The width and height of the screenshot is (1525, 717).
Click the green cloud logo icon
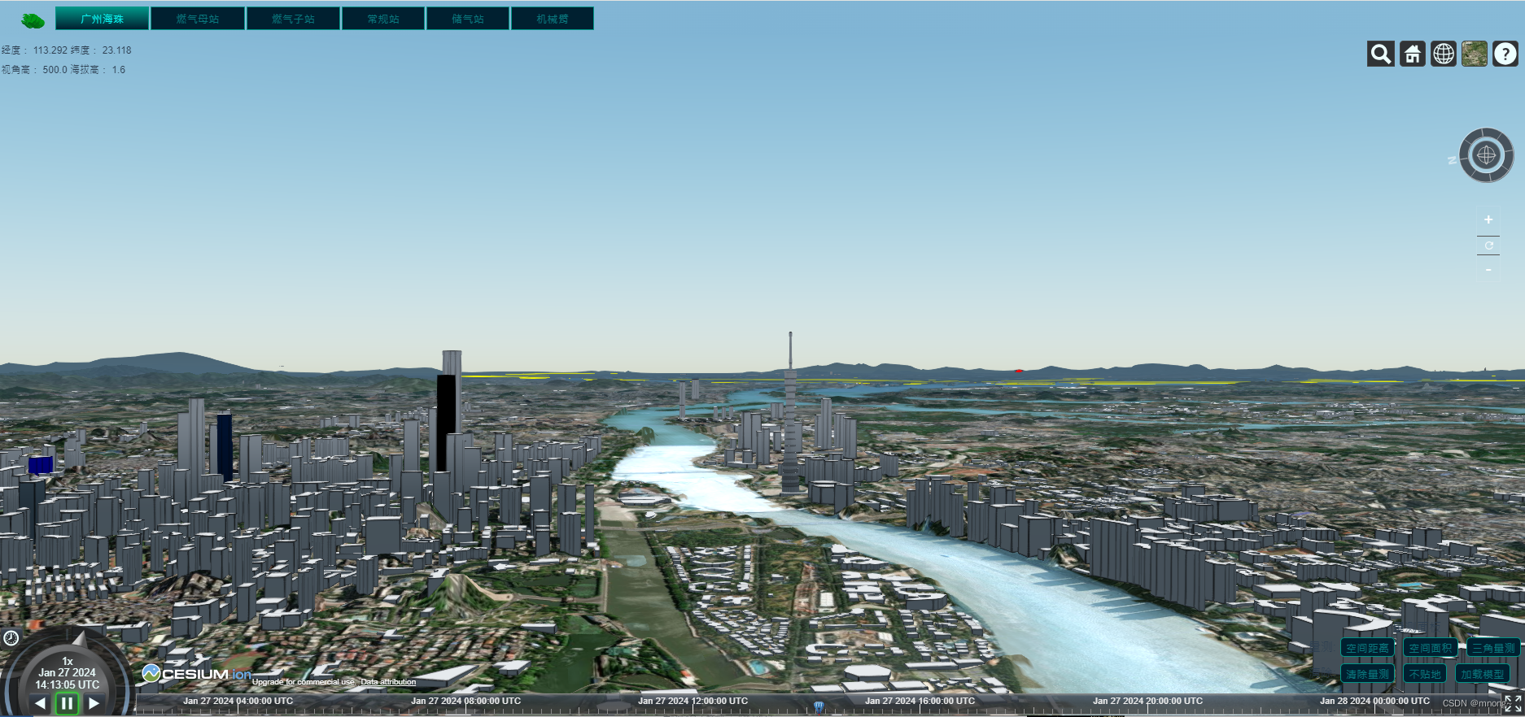(33, 20)
